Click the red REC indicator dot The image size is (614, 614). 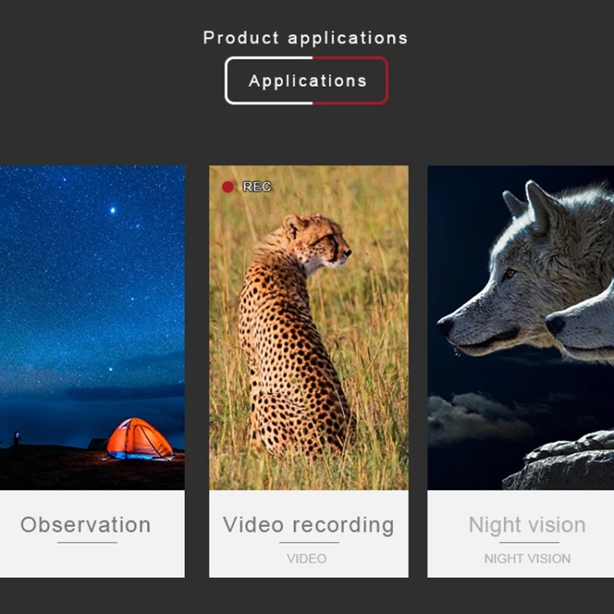click(228, 187)
